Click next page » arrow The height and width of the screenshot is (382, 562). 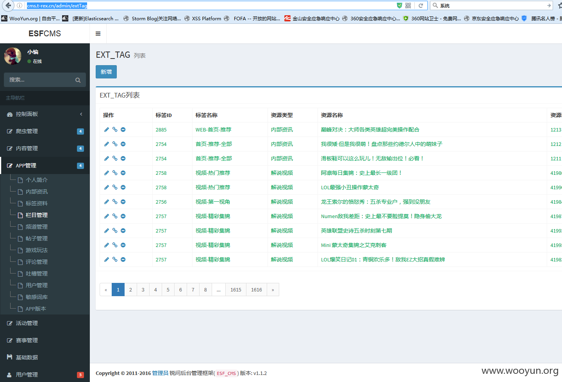273,290
